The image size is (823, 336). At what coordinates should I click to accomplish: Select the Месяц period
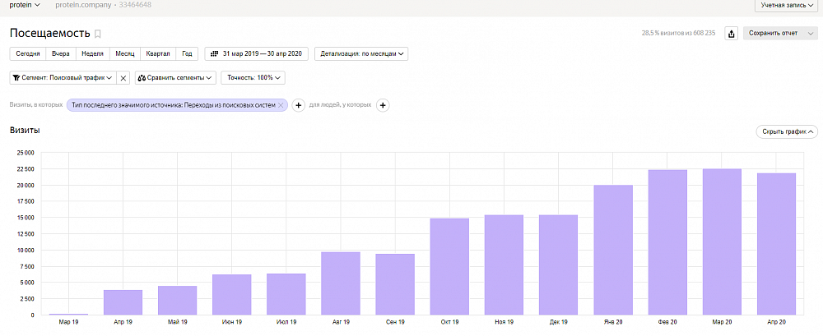(x=125, y=53)
